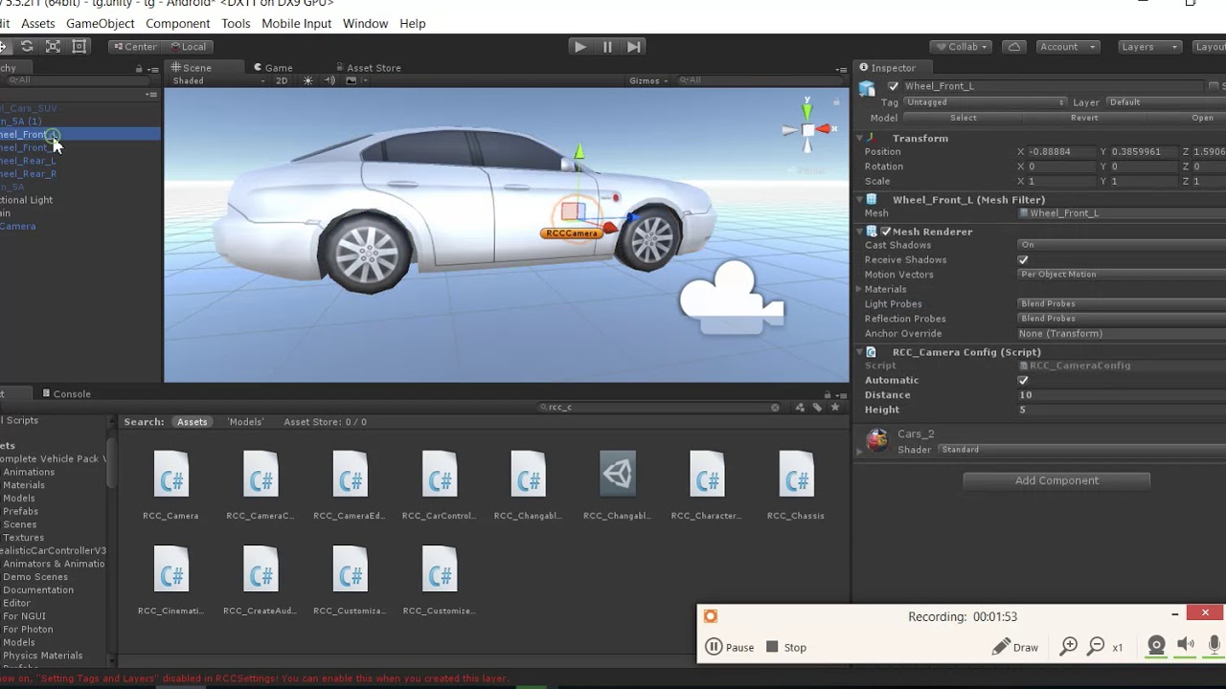Click the Model Select button
Screen dimensions: 1226x689
click(x=964, y=118)
